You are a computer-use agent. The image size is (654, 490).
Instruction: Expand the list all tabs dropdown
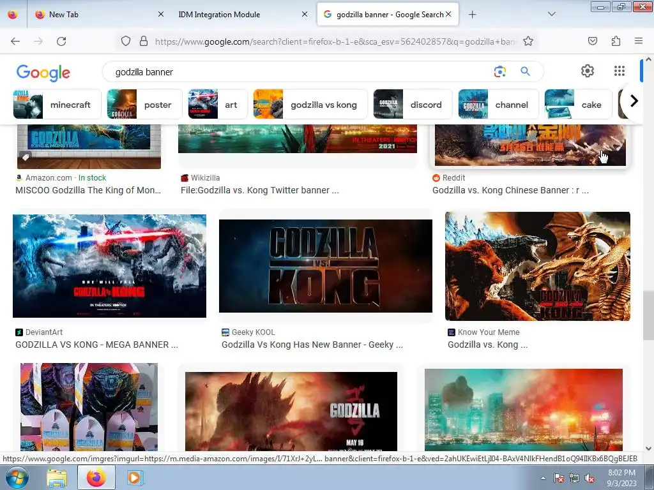(x=551, y=14)
